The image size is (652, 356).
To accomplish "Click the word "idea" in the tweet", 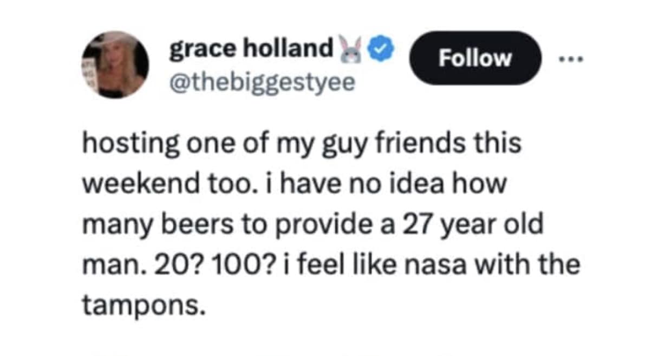I will click(x=427, y=185).
